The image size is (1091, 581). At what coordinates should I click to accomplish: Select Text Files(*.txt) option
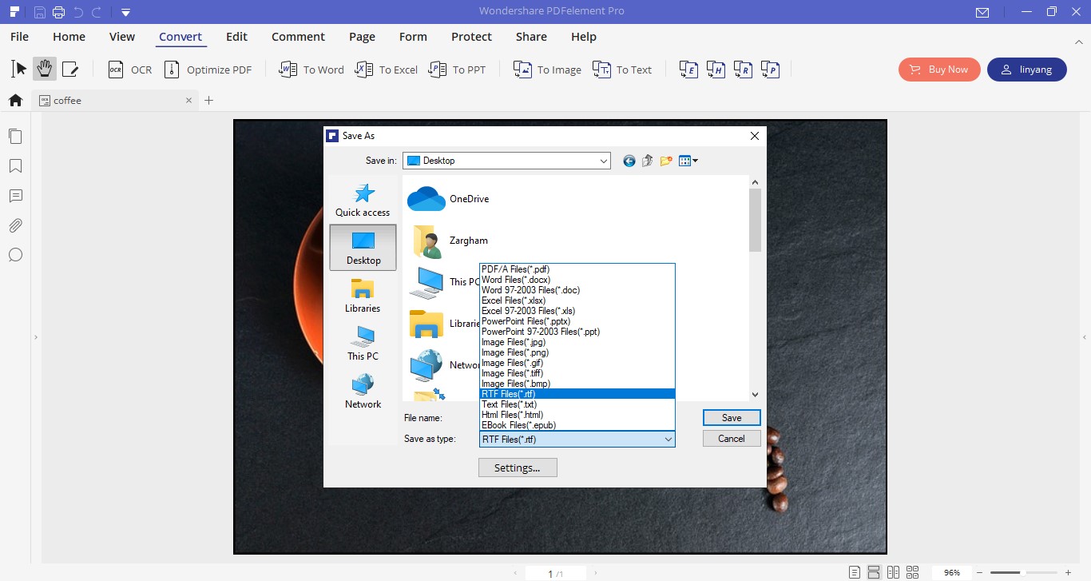pyautogui.click(x=577, y=404)
